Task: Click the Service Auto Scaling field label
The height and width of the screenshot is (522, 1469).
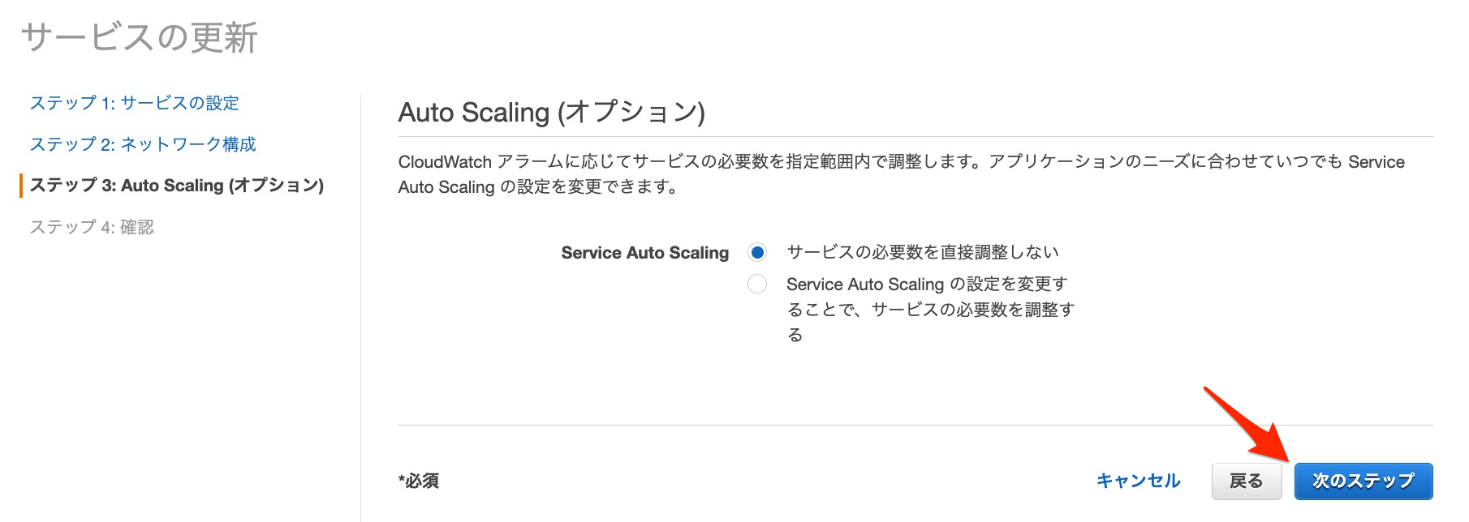Action: (x=644, y=252)
